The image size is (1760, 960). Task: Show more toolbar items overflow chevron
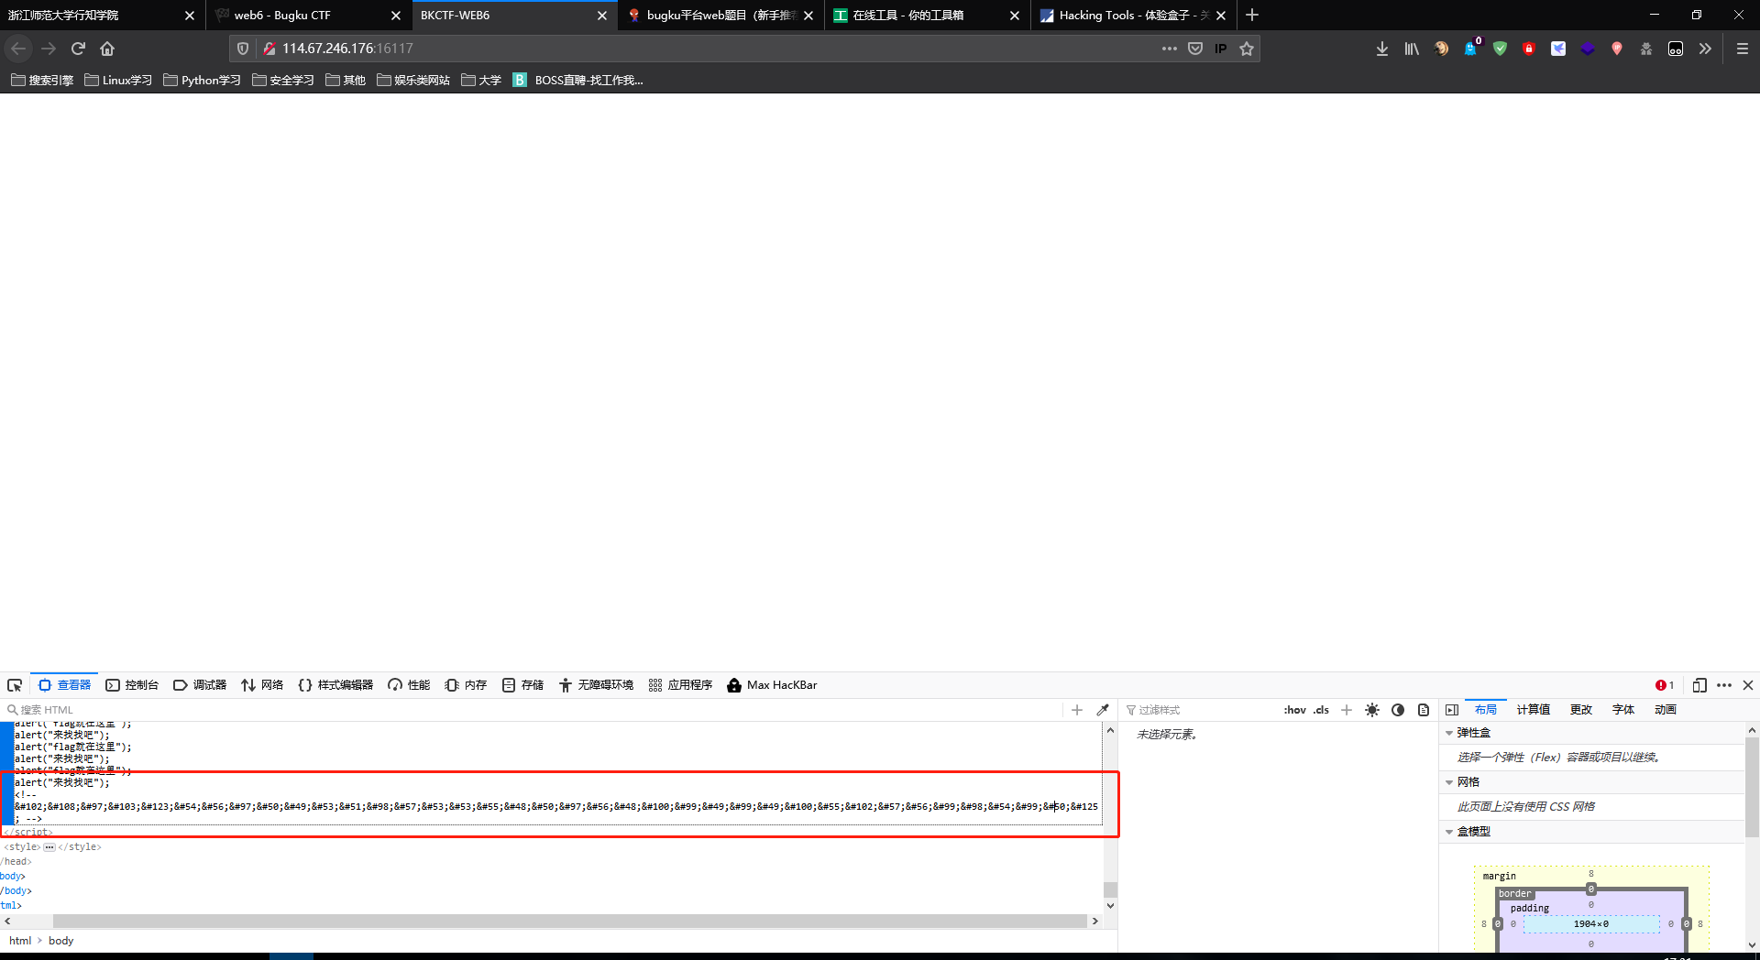1705,49
